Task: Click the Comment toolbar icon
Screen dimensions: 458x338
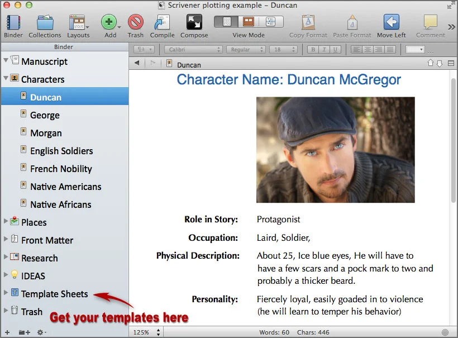Action: point(430,22)
